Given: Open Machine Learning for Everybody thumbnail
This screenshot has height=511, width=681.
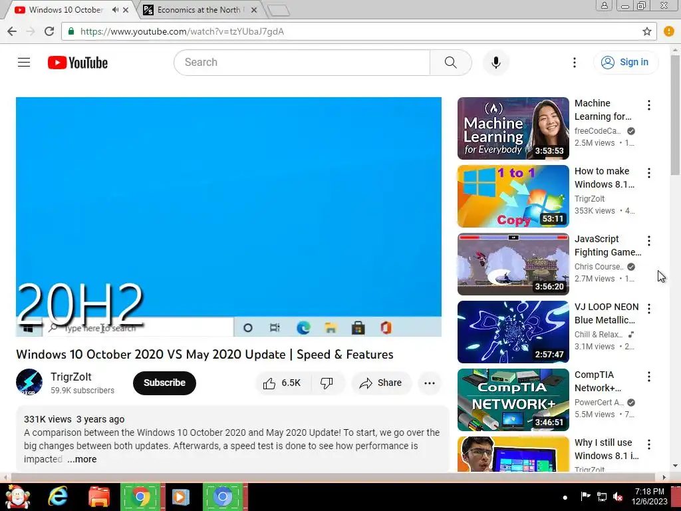Looking at the screenshot, I should pos(513,128).
